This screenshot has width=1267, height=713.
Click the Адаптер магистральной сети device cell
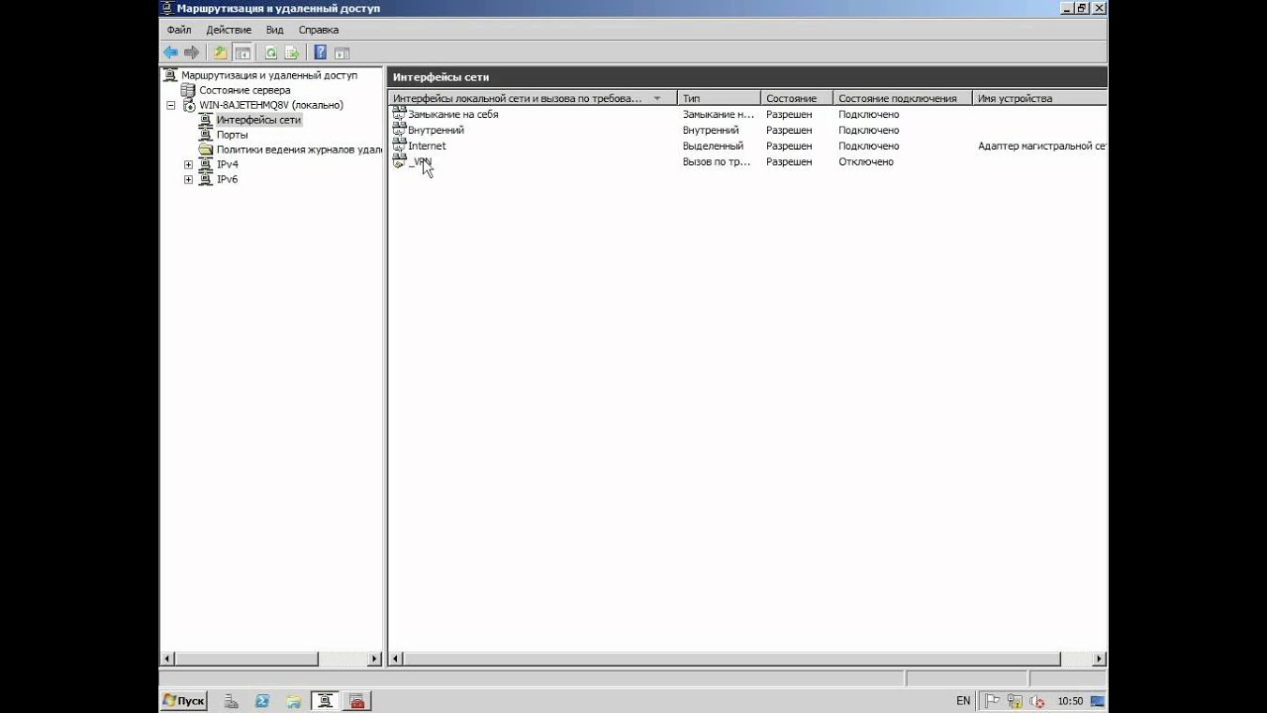pyautogui.click(x=1041, y=146)
